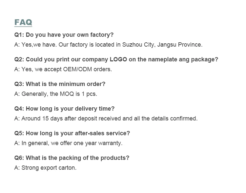The image size is (246, 193).
Task: Select the Q6 question about product packing
Action: click(72, 158)
